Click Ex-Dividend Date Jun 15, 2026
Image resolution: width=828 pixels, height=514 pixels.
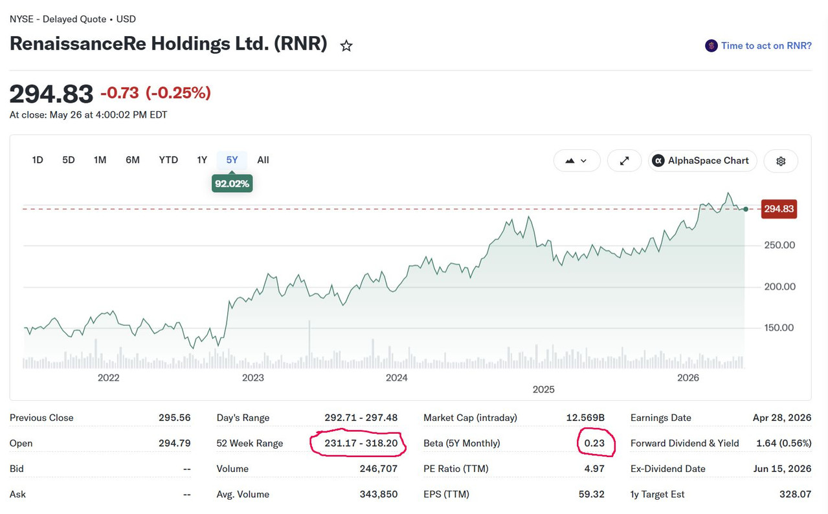782,469
